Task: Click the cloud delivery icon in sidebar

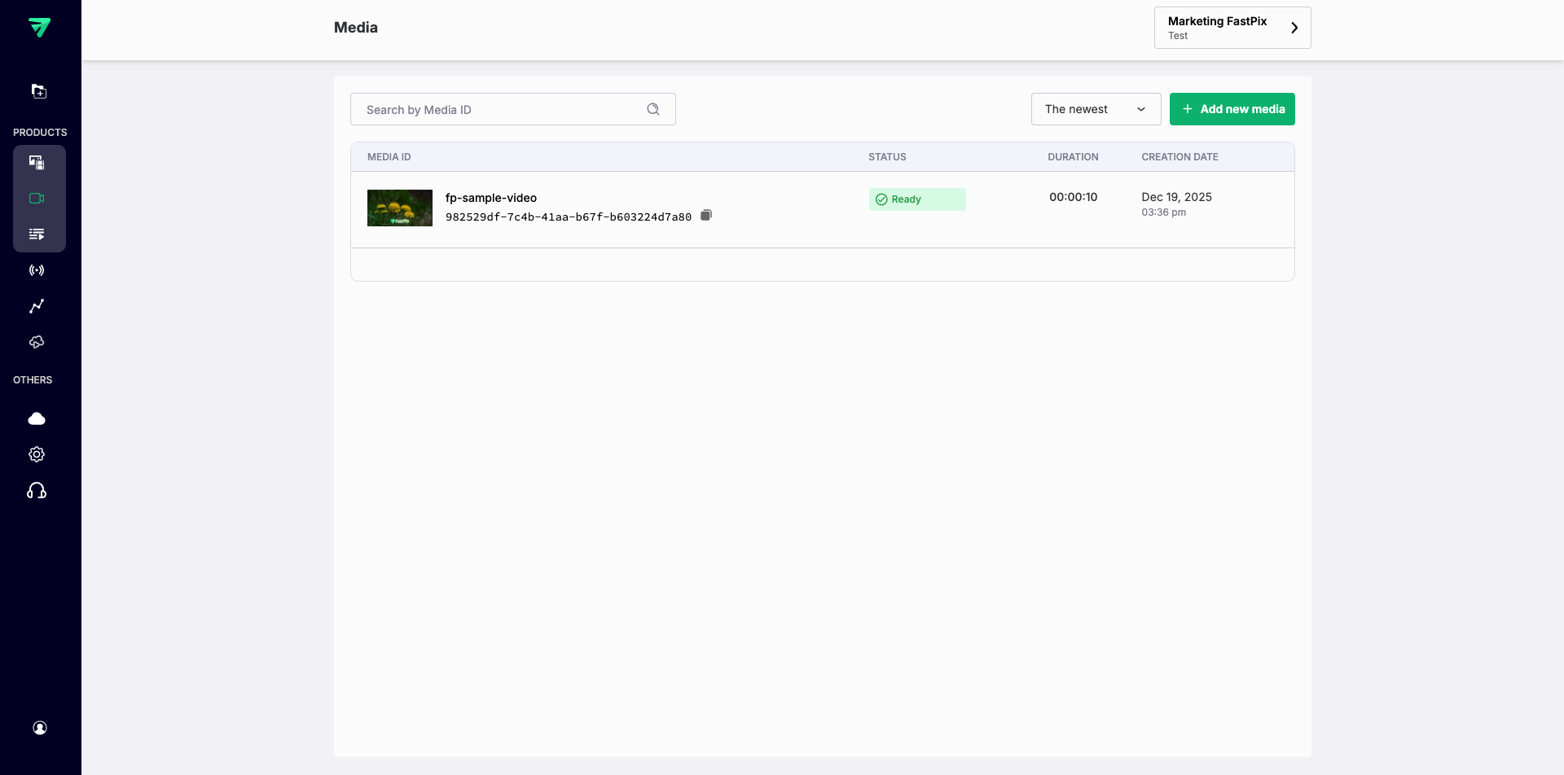Action: (37, 341)
